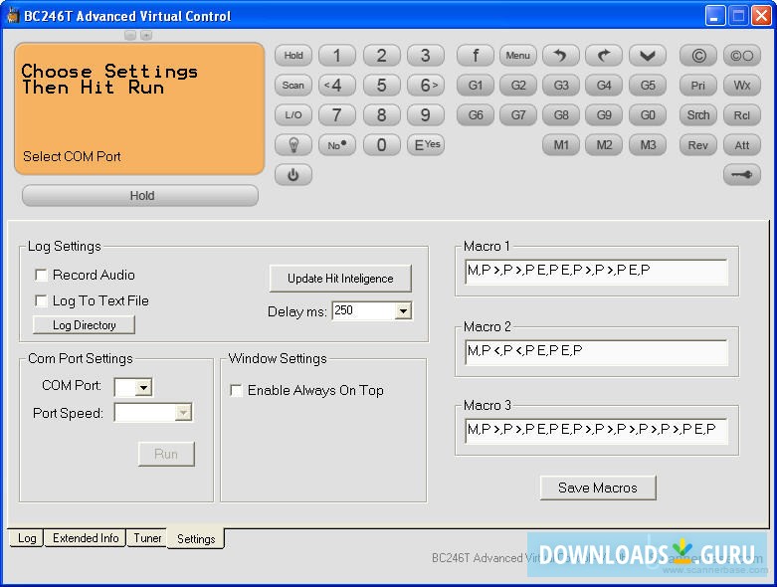The image size is (777, 587).
Task: Click the 9 keypad key
Action: coord(426,115)
